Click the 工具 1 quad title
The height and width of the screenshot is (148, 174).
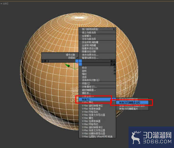[45, 61]
